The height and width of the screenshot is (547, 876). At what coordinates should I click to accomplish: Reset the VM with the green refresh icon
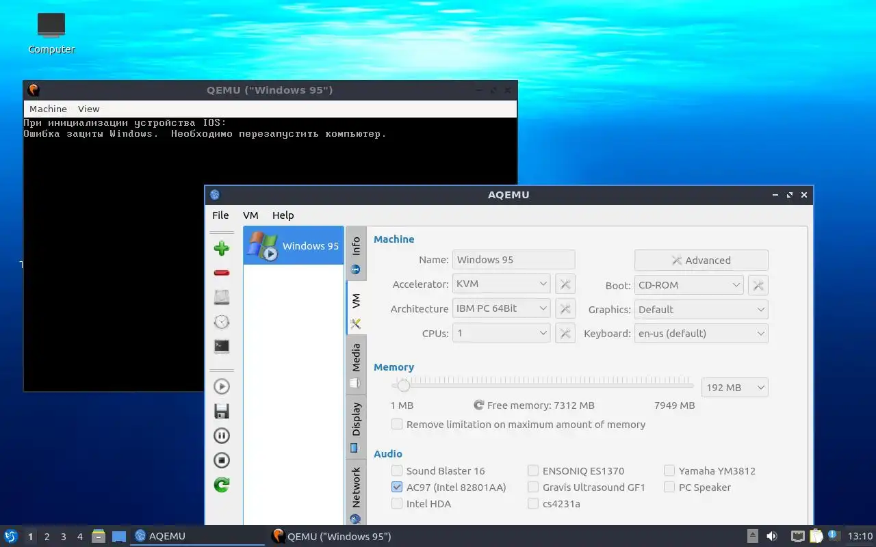[x=222, y=485]
